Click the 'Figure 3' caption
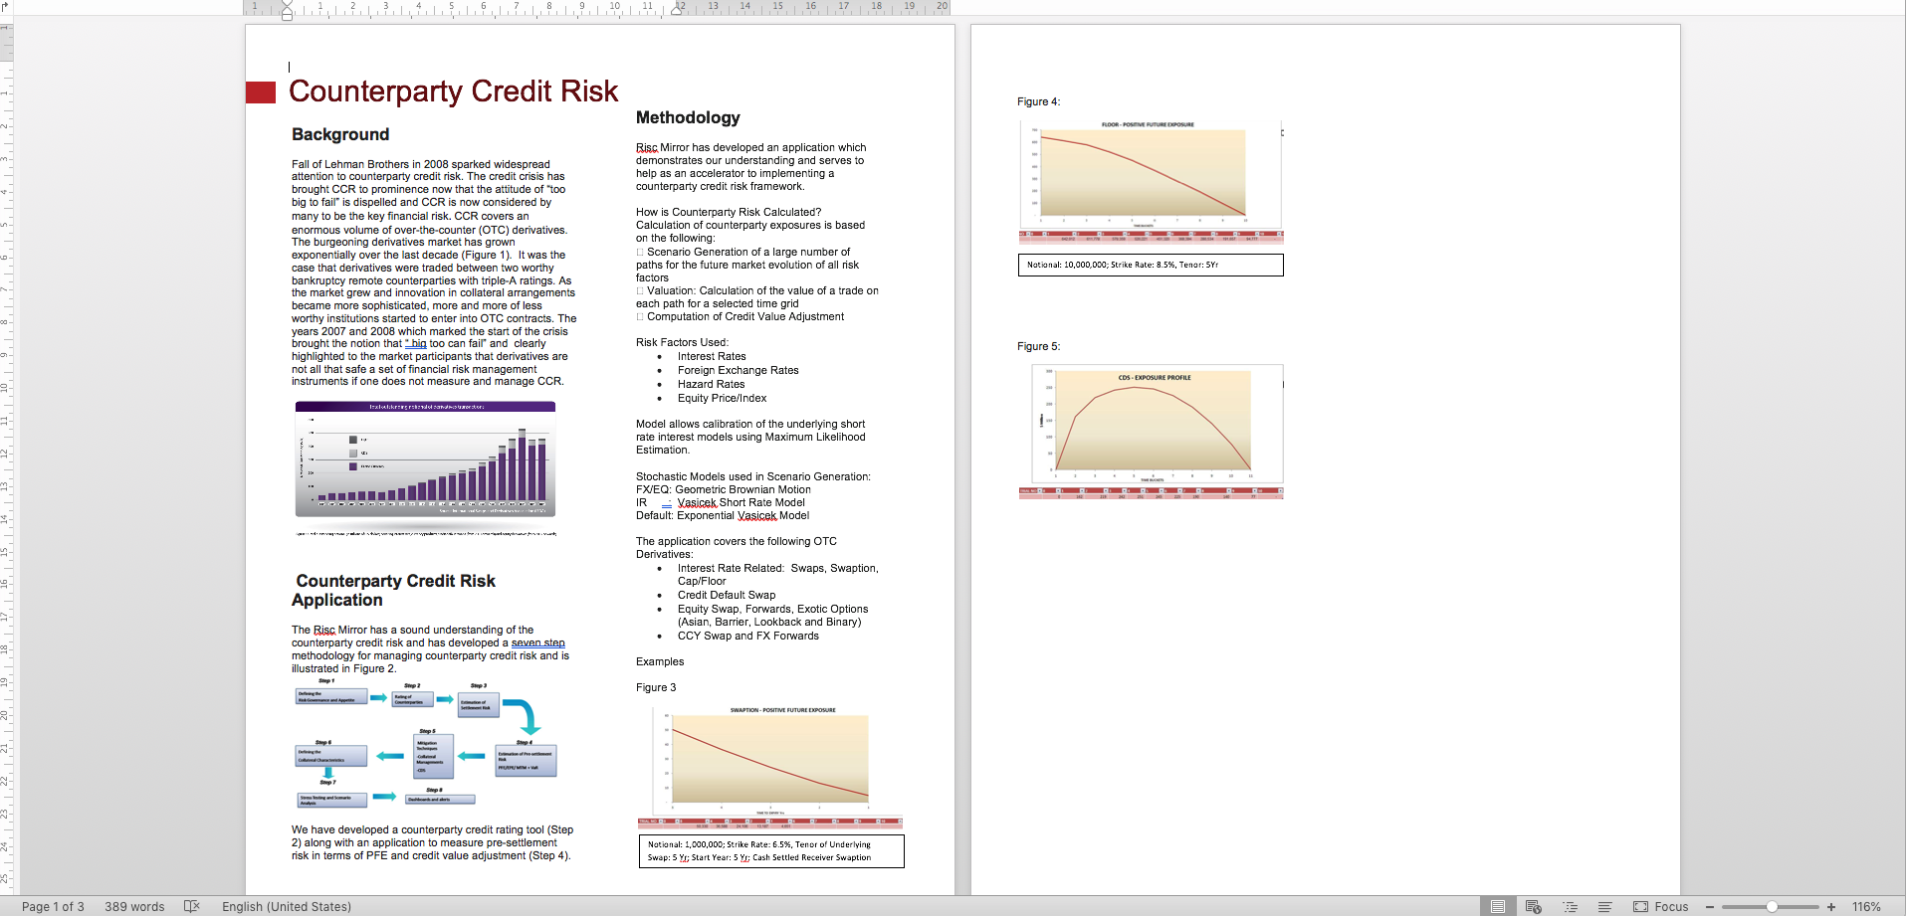The width and height of the screenshot is (1906, 916). tap(656, 687)
